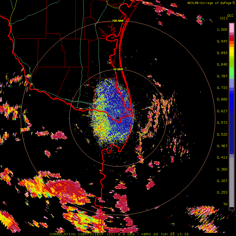Click CORRELATION COEFFICIENT caption text
The image size is (236, 236).
pos(77,234)
